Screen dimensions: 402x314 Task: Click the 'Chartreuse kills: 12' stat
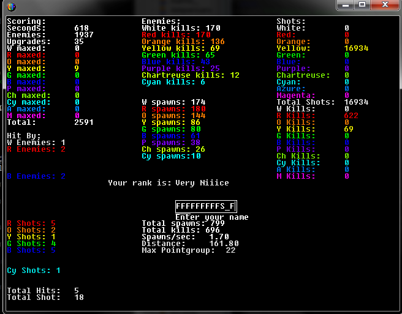click(x=190, y=75)
